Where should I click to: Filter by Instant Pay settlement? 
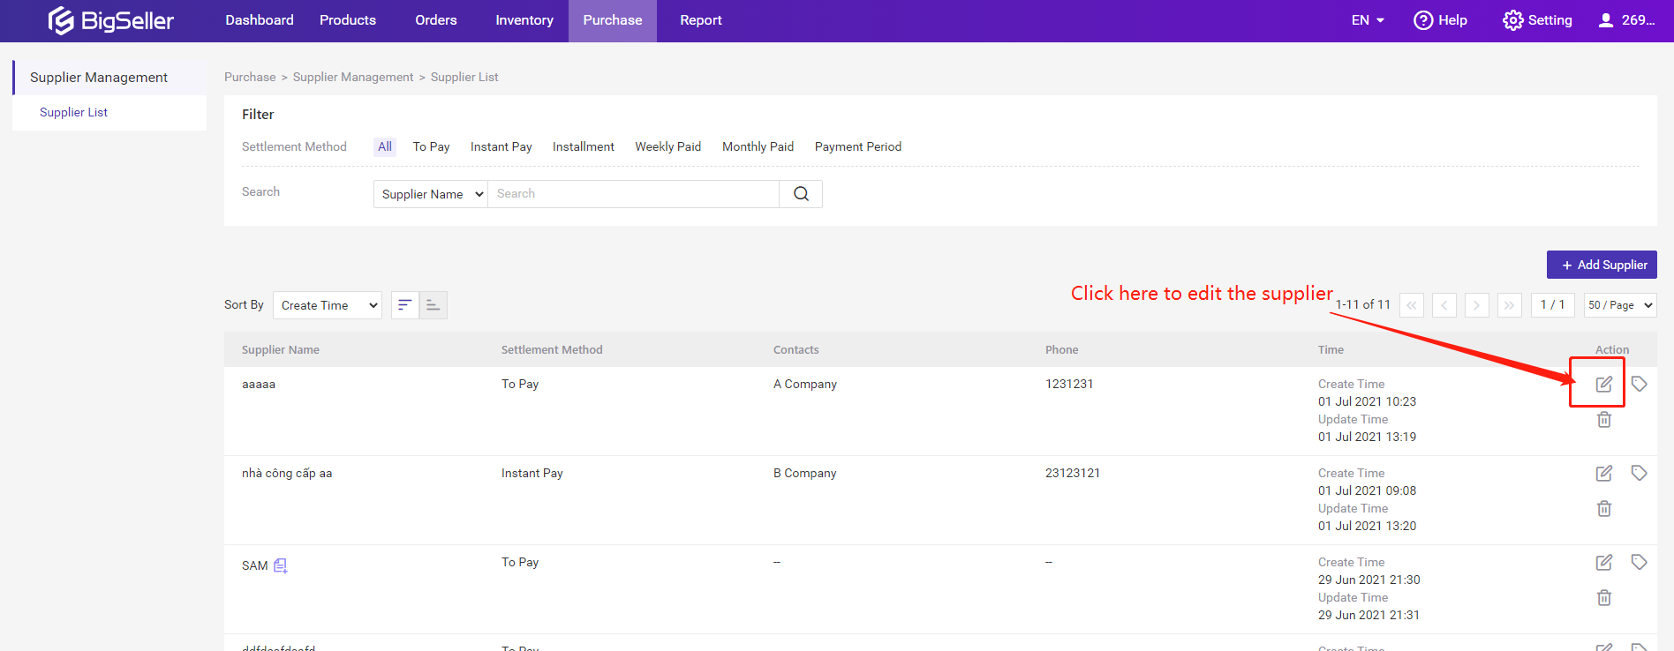click(501, 146)
